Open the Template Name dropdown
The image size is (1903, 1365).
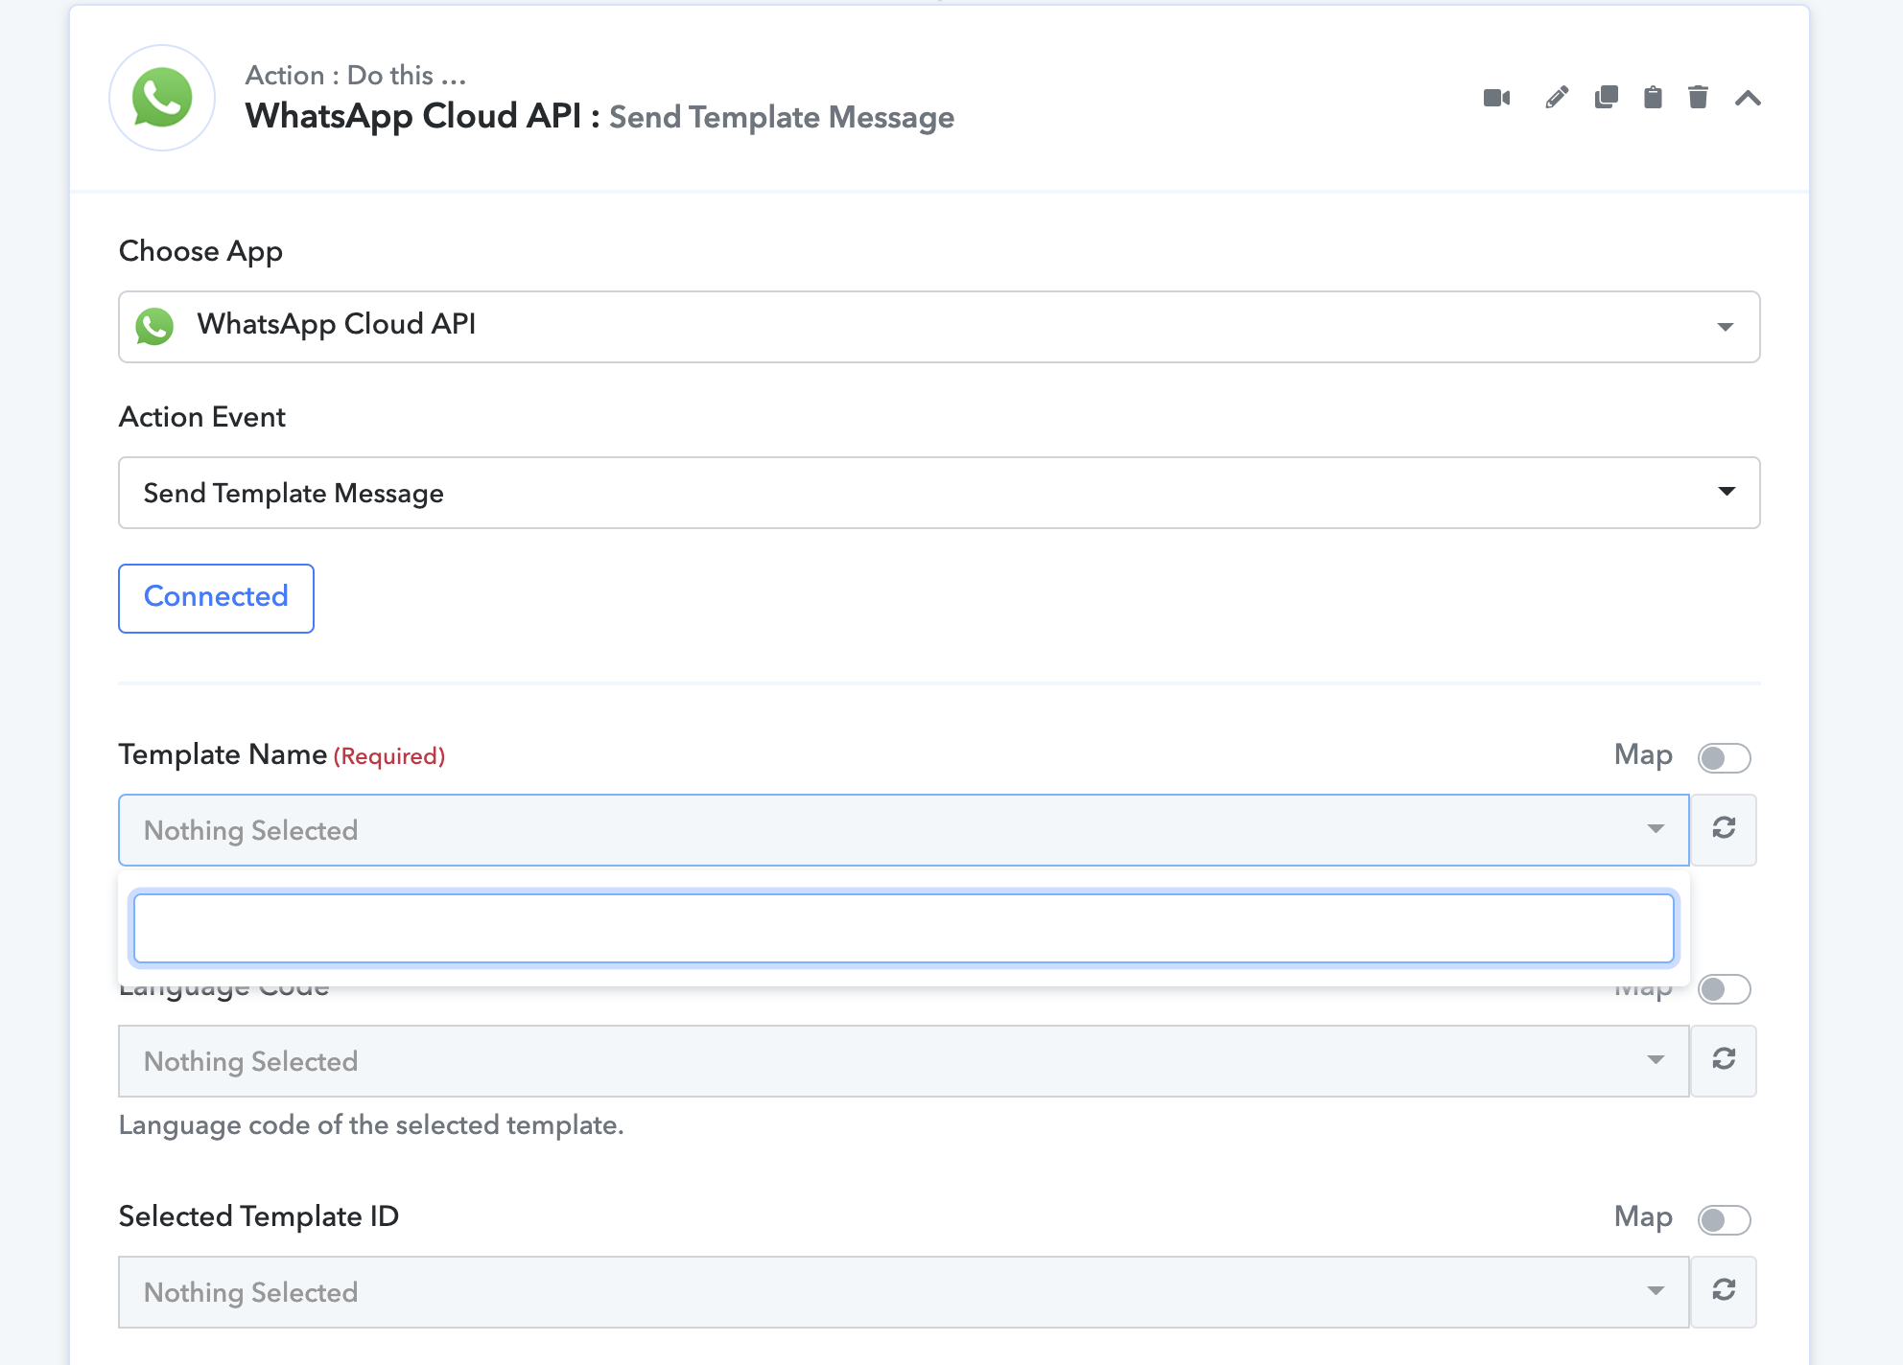point(904,830)
